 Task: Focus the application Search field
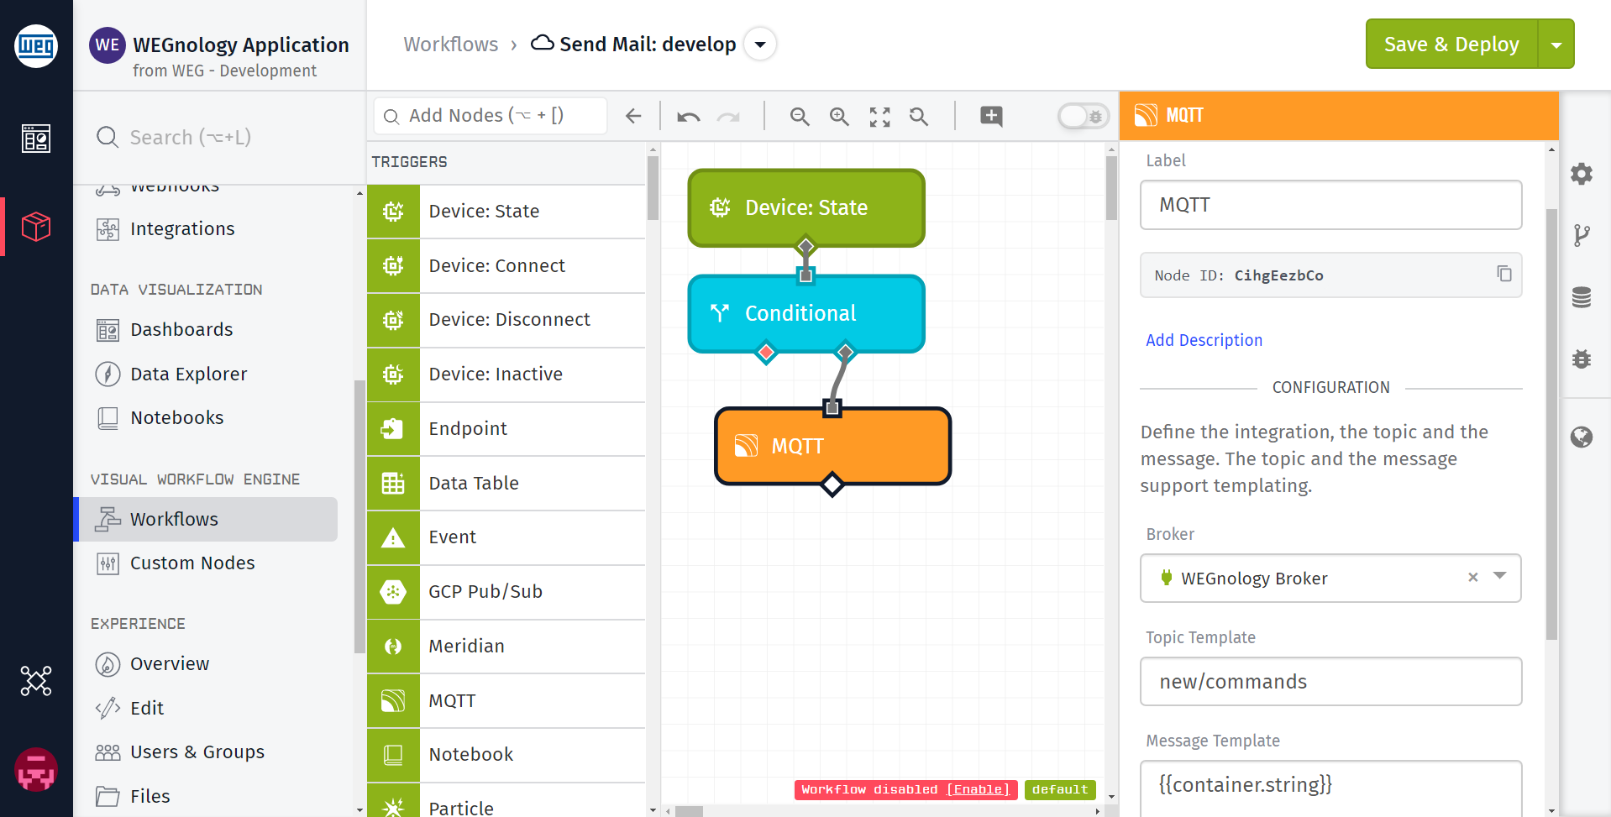(x=218, y=137)
